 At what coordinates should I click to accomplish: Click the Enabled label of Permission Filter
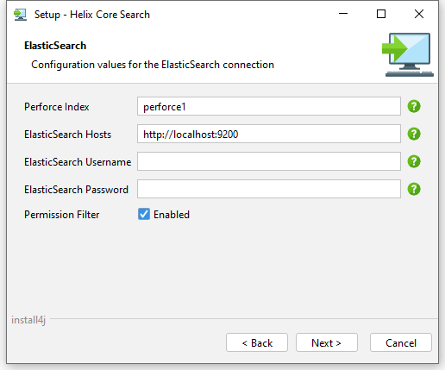pos(172,215)
